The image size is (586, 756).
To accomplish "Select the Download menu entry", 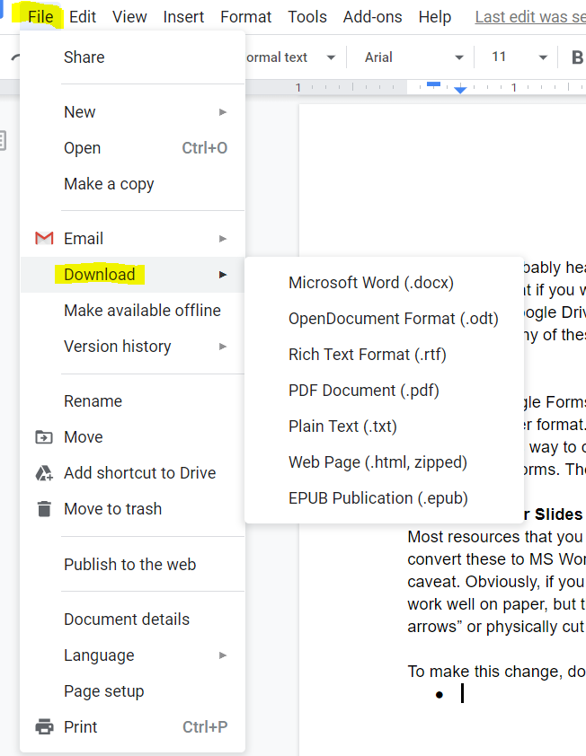I will pyautogui.click(x=133, y=275).
